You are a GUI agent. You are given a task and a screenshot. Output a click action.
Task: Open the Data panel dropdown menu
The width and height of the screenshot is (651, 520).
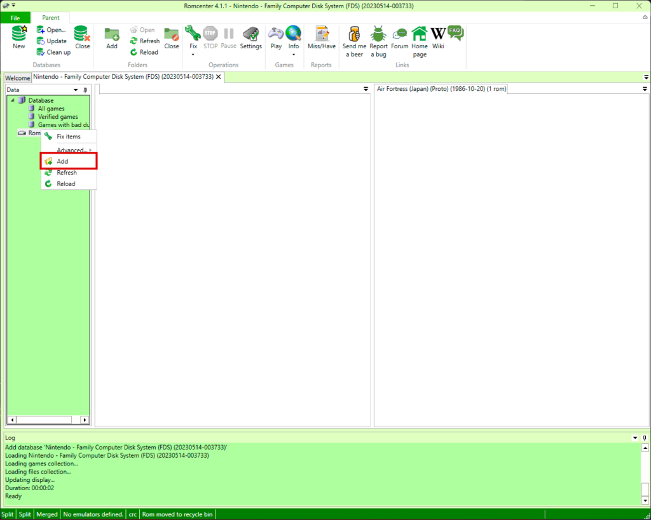click(76, 90)
